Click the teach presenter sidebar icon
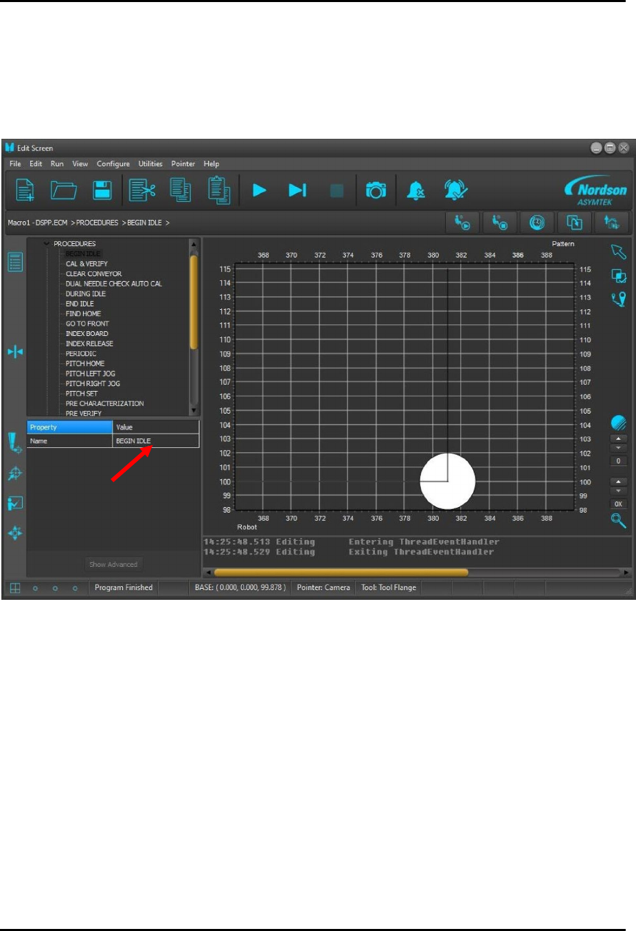This screenshot has height=931, width=636. tap(15, 503)
